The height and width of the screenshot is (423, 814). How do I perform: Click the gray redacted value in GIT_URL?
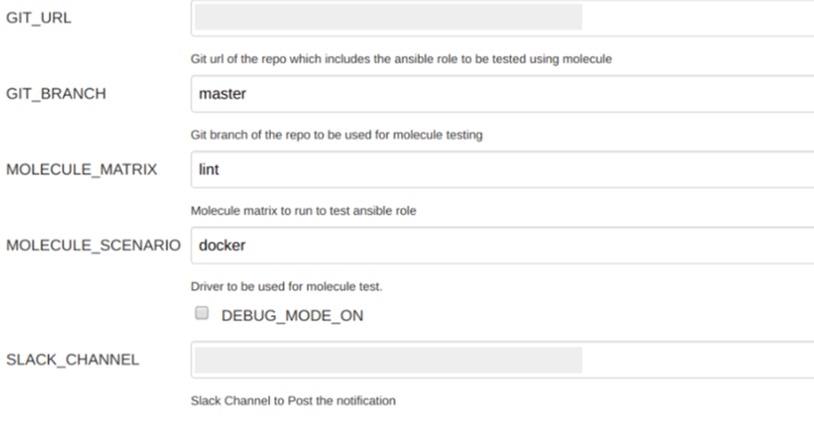(x=388, y=18)
